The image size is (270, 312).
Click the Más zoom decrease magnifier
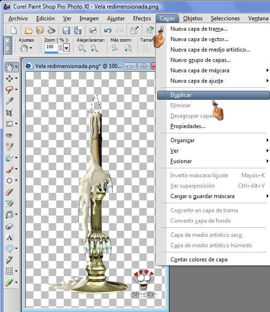pos(115,48)
